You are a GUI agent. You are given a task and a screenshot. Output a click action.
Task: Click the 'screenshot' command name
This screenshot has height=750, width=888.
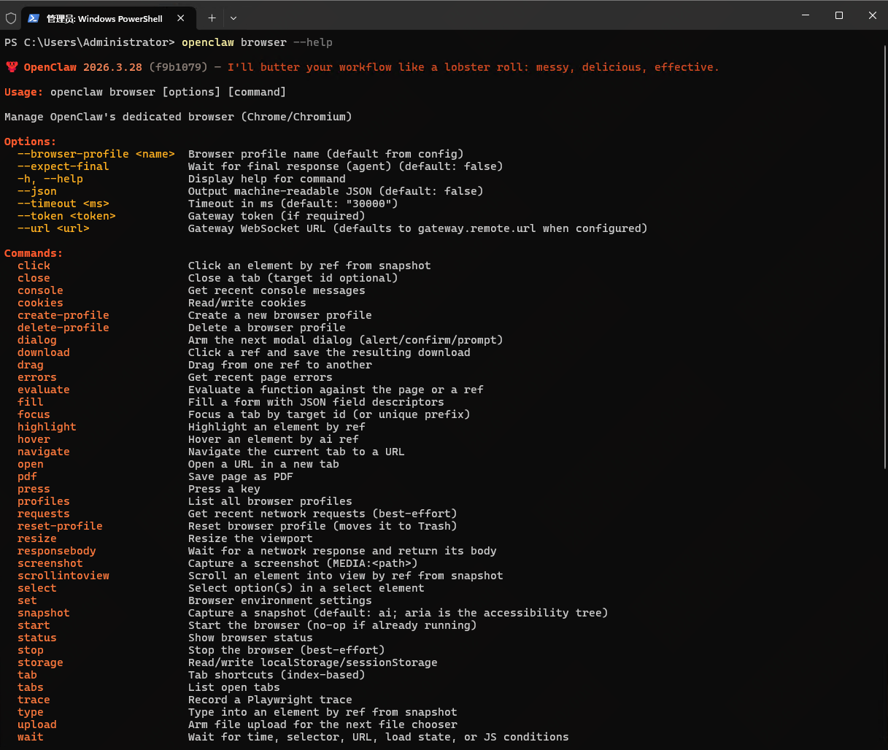point(50,563)
